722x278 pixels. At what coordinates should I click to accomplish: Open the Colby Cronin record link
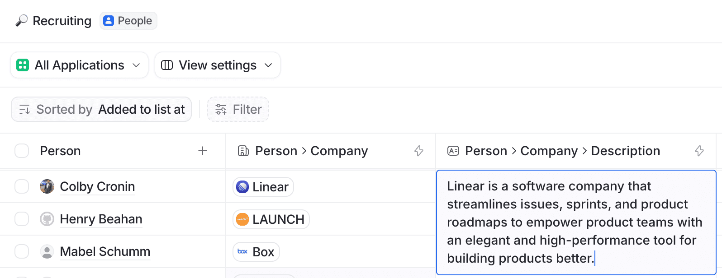point(97,186)
